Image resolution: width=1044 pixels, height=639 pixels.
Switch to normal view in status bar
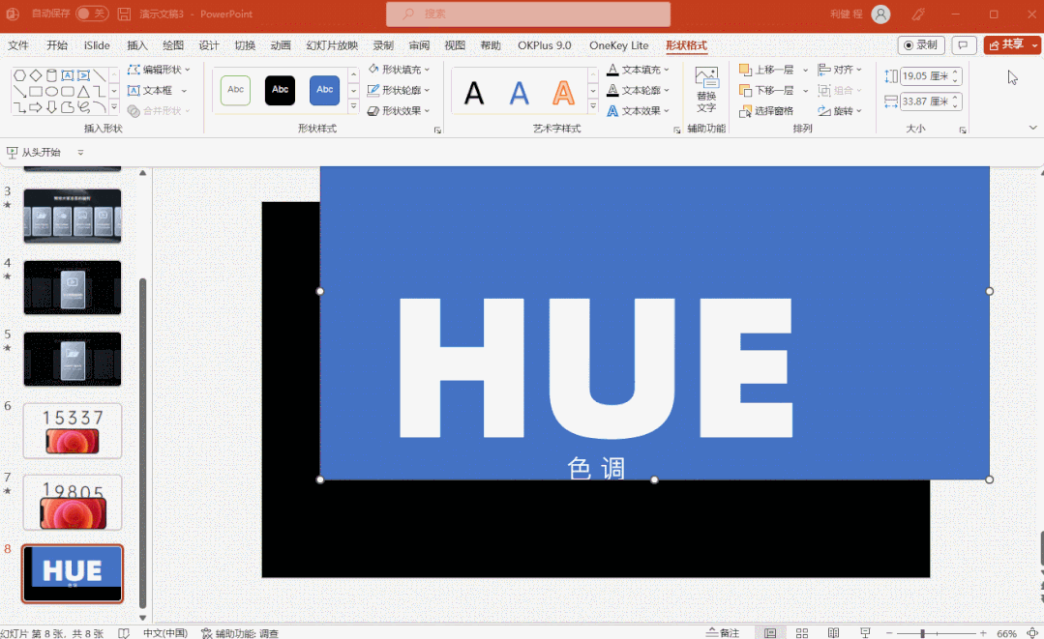769,633
